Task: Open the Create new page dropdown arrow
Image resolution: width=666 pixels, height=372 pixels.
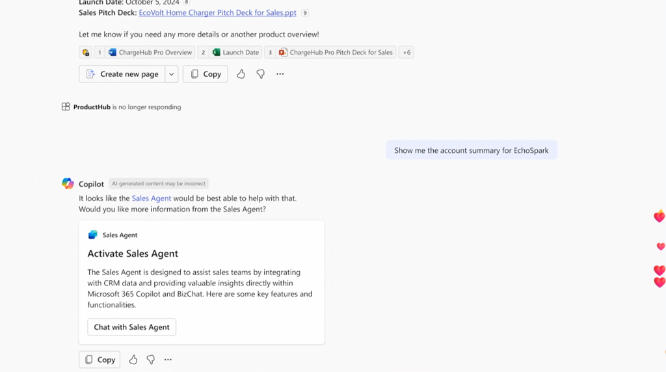Action: click(x=172, y=74)
